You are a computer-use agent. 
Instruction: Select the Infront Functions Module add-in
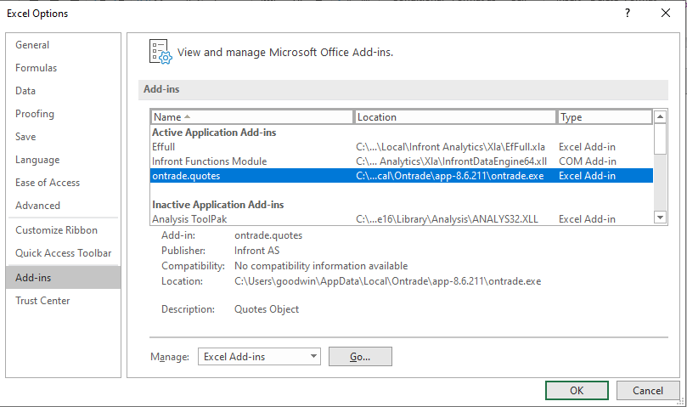coord(209,161)
